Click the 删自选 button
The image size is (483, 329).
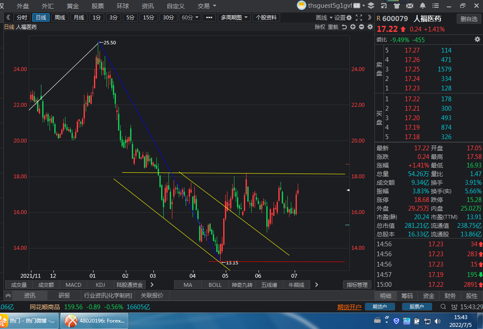469,19
